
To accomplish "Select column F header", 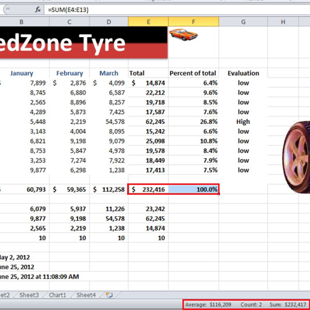I will (193, 22).
